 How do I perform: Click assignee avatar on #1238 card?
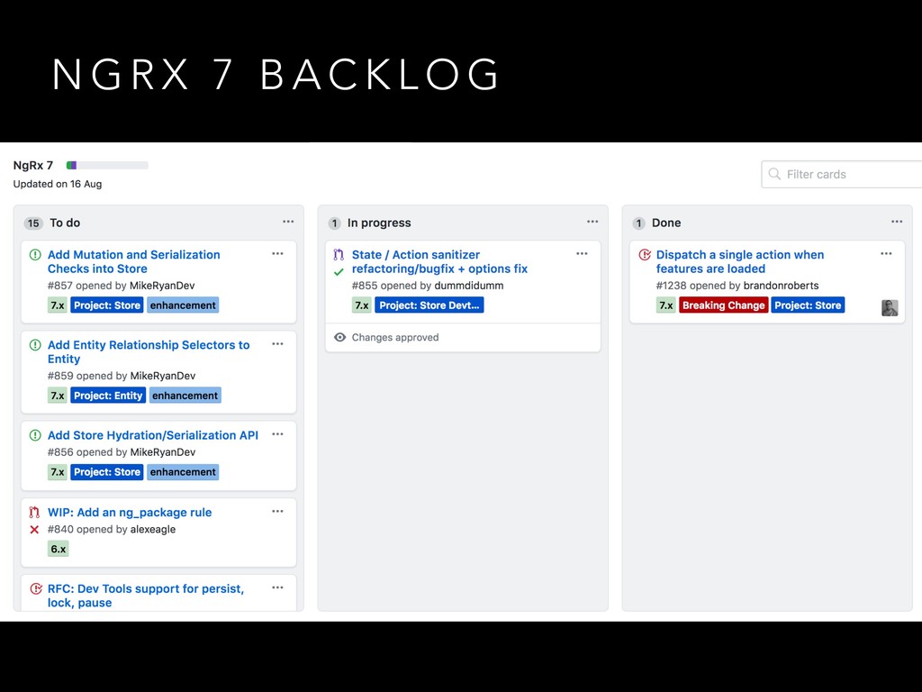[890, 308]
